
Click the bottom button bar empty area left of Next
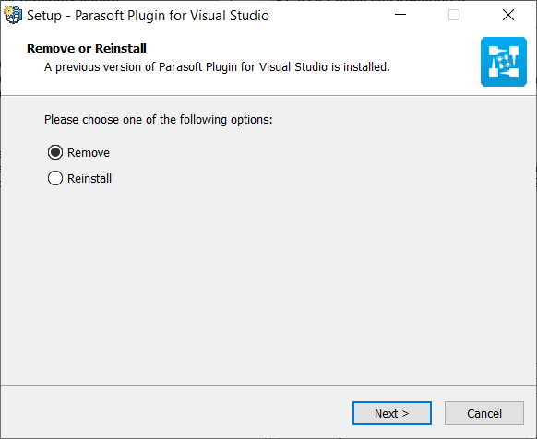pos(172,412)
